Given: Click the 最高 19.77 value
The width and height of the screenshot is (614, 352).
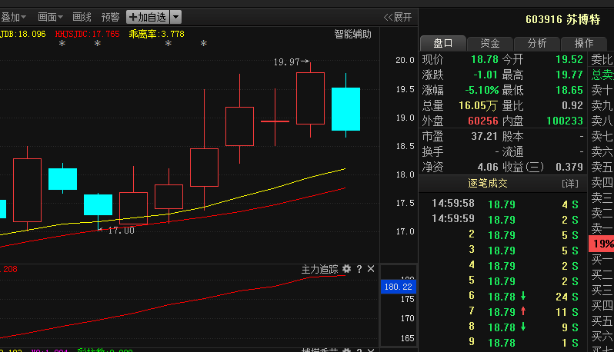Looking at the screenshot, I should [569, 75].
